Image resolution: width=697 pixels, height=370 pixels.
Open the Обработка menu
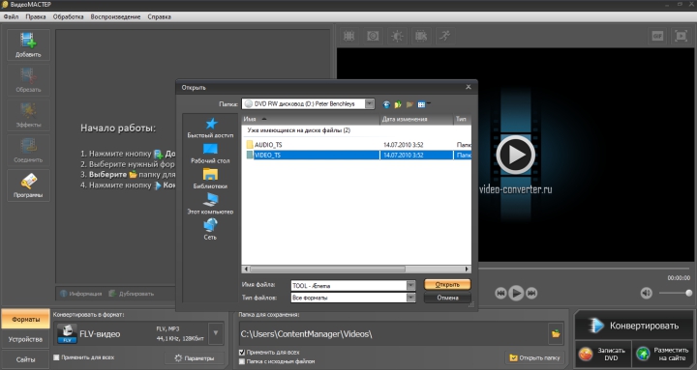coord(68,16)
